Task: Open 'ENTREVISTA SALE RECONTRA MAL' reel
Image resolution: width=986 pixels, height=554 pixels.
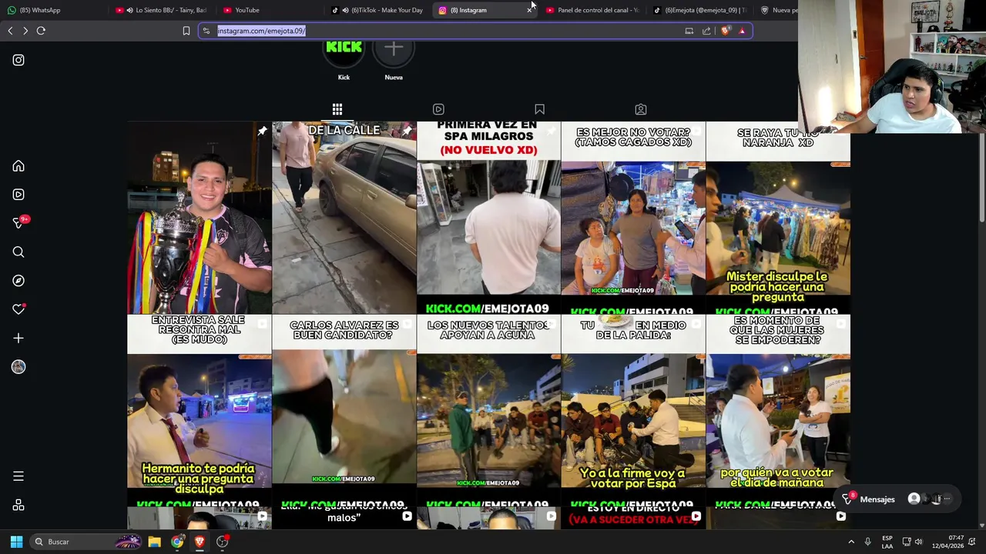Action: coord(200,411)
